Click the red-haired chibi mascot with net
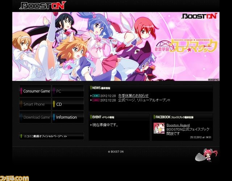232x181 pixels. click(x=206, y=155)
